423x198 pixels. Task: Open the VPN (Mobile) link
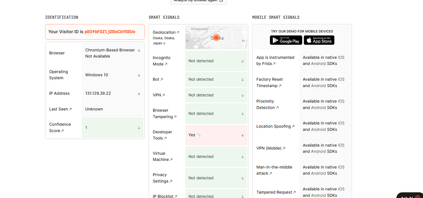click(271, 148)
